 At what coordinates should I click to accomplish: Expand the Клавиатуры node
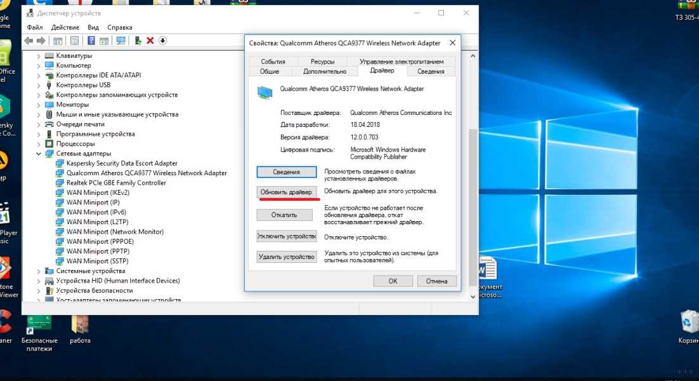(38, 57)
